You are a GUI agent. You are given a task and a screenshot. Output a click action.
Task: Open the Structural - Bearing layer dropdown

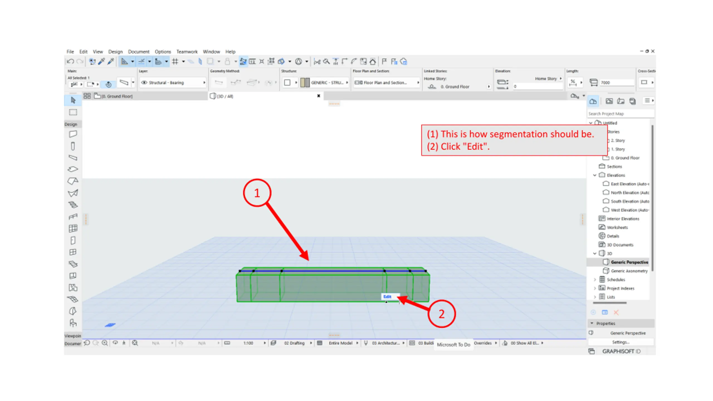pyautogui.click(x=173, y=82)
